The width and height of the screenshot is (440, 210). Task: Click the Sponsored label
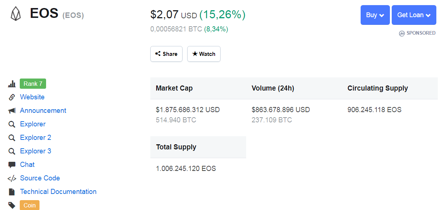[x=417, y=33]
